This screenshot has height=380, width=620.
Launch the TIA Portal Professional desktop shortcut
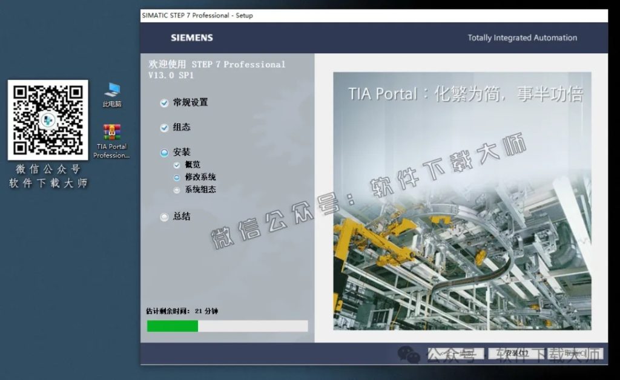[x=111, y=131]
